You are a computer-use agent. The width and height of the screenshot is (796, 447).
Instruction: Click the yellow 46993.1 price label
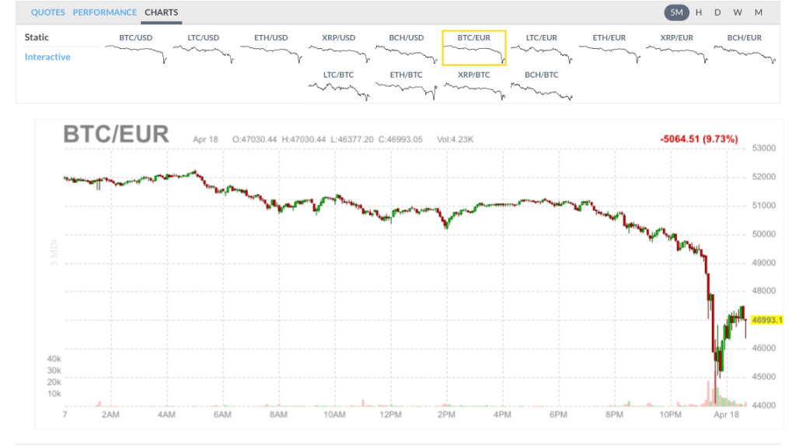point(766,320)
